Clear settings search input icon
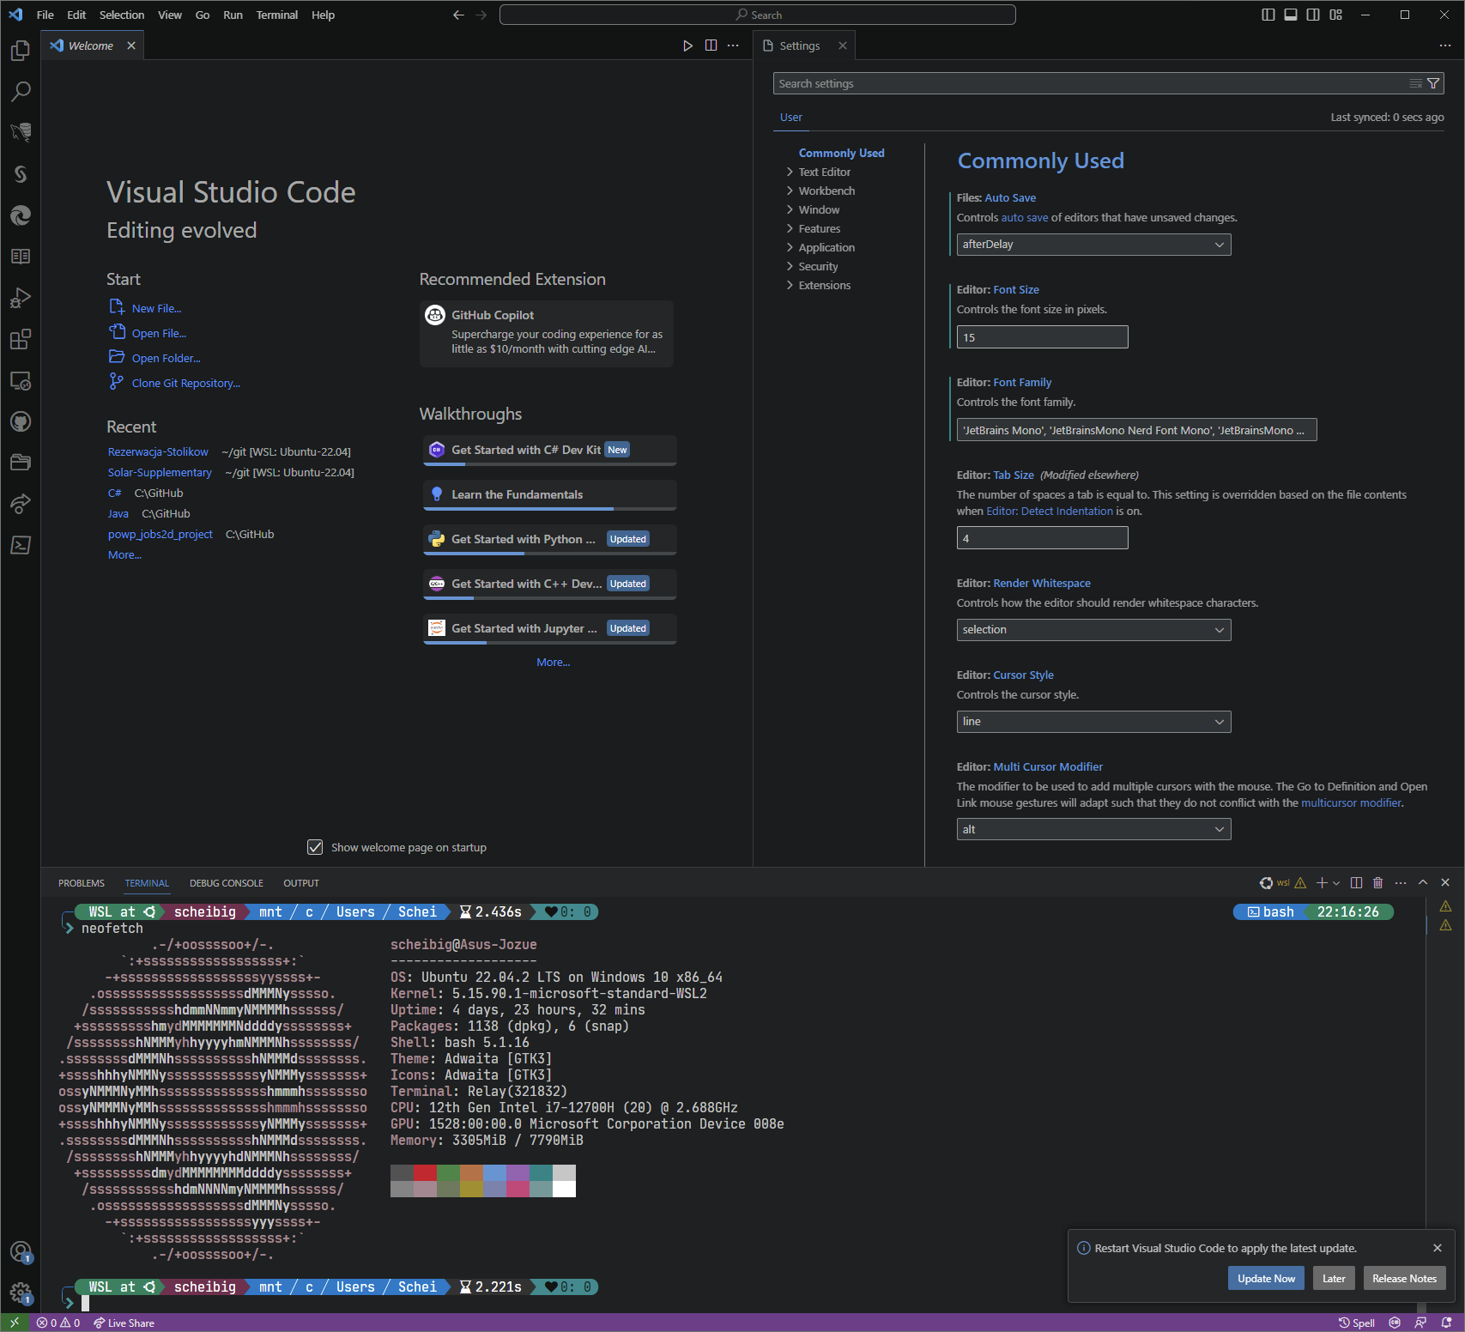The height and width of the screenshot is (1332, 1465). click(x=1416, y=83)
